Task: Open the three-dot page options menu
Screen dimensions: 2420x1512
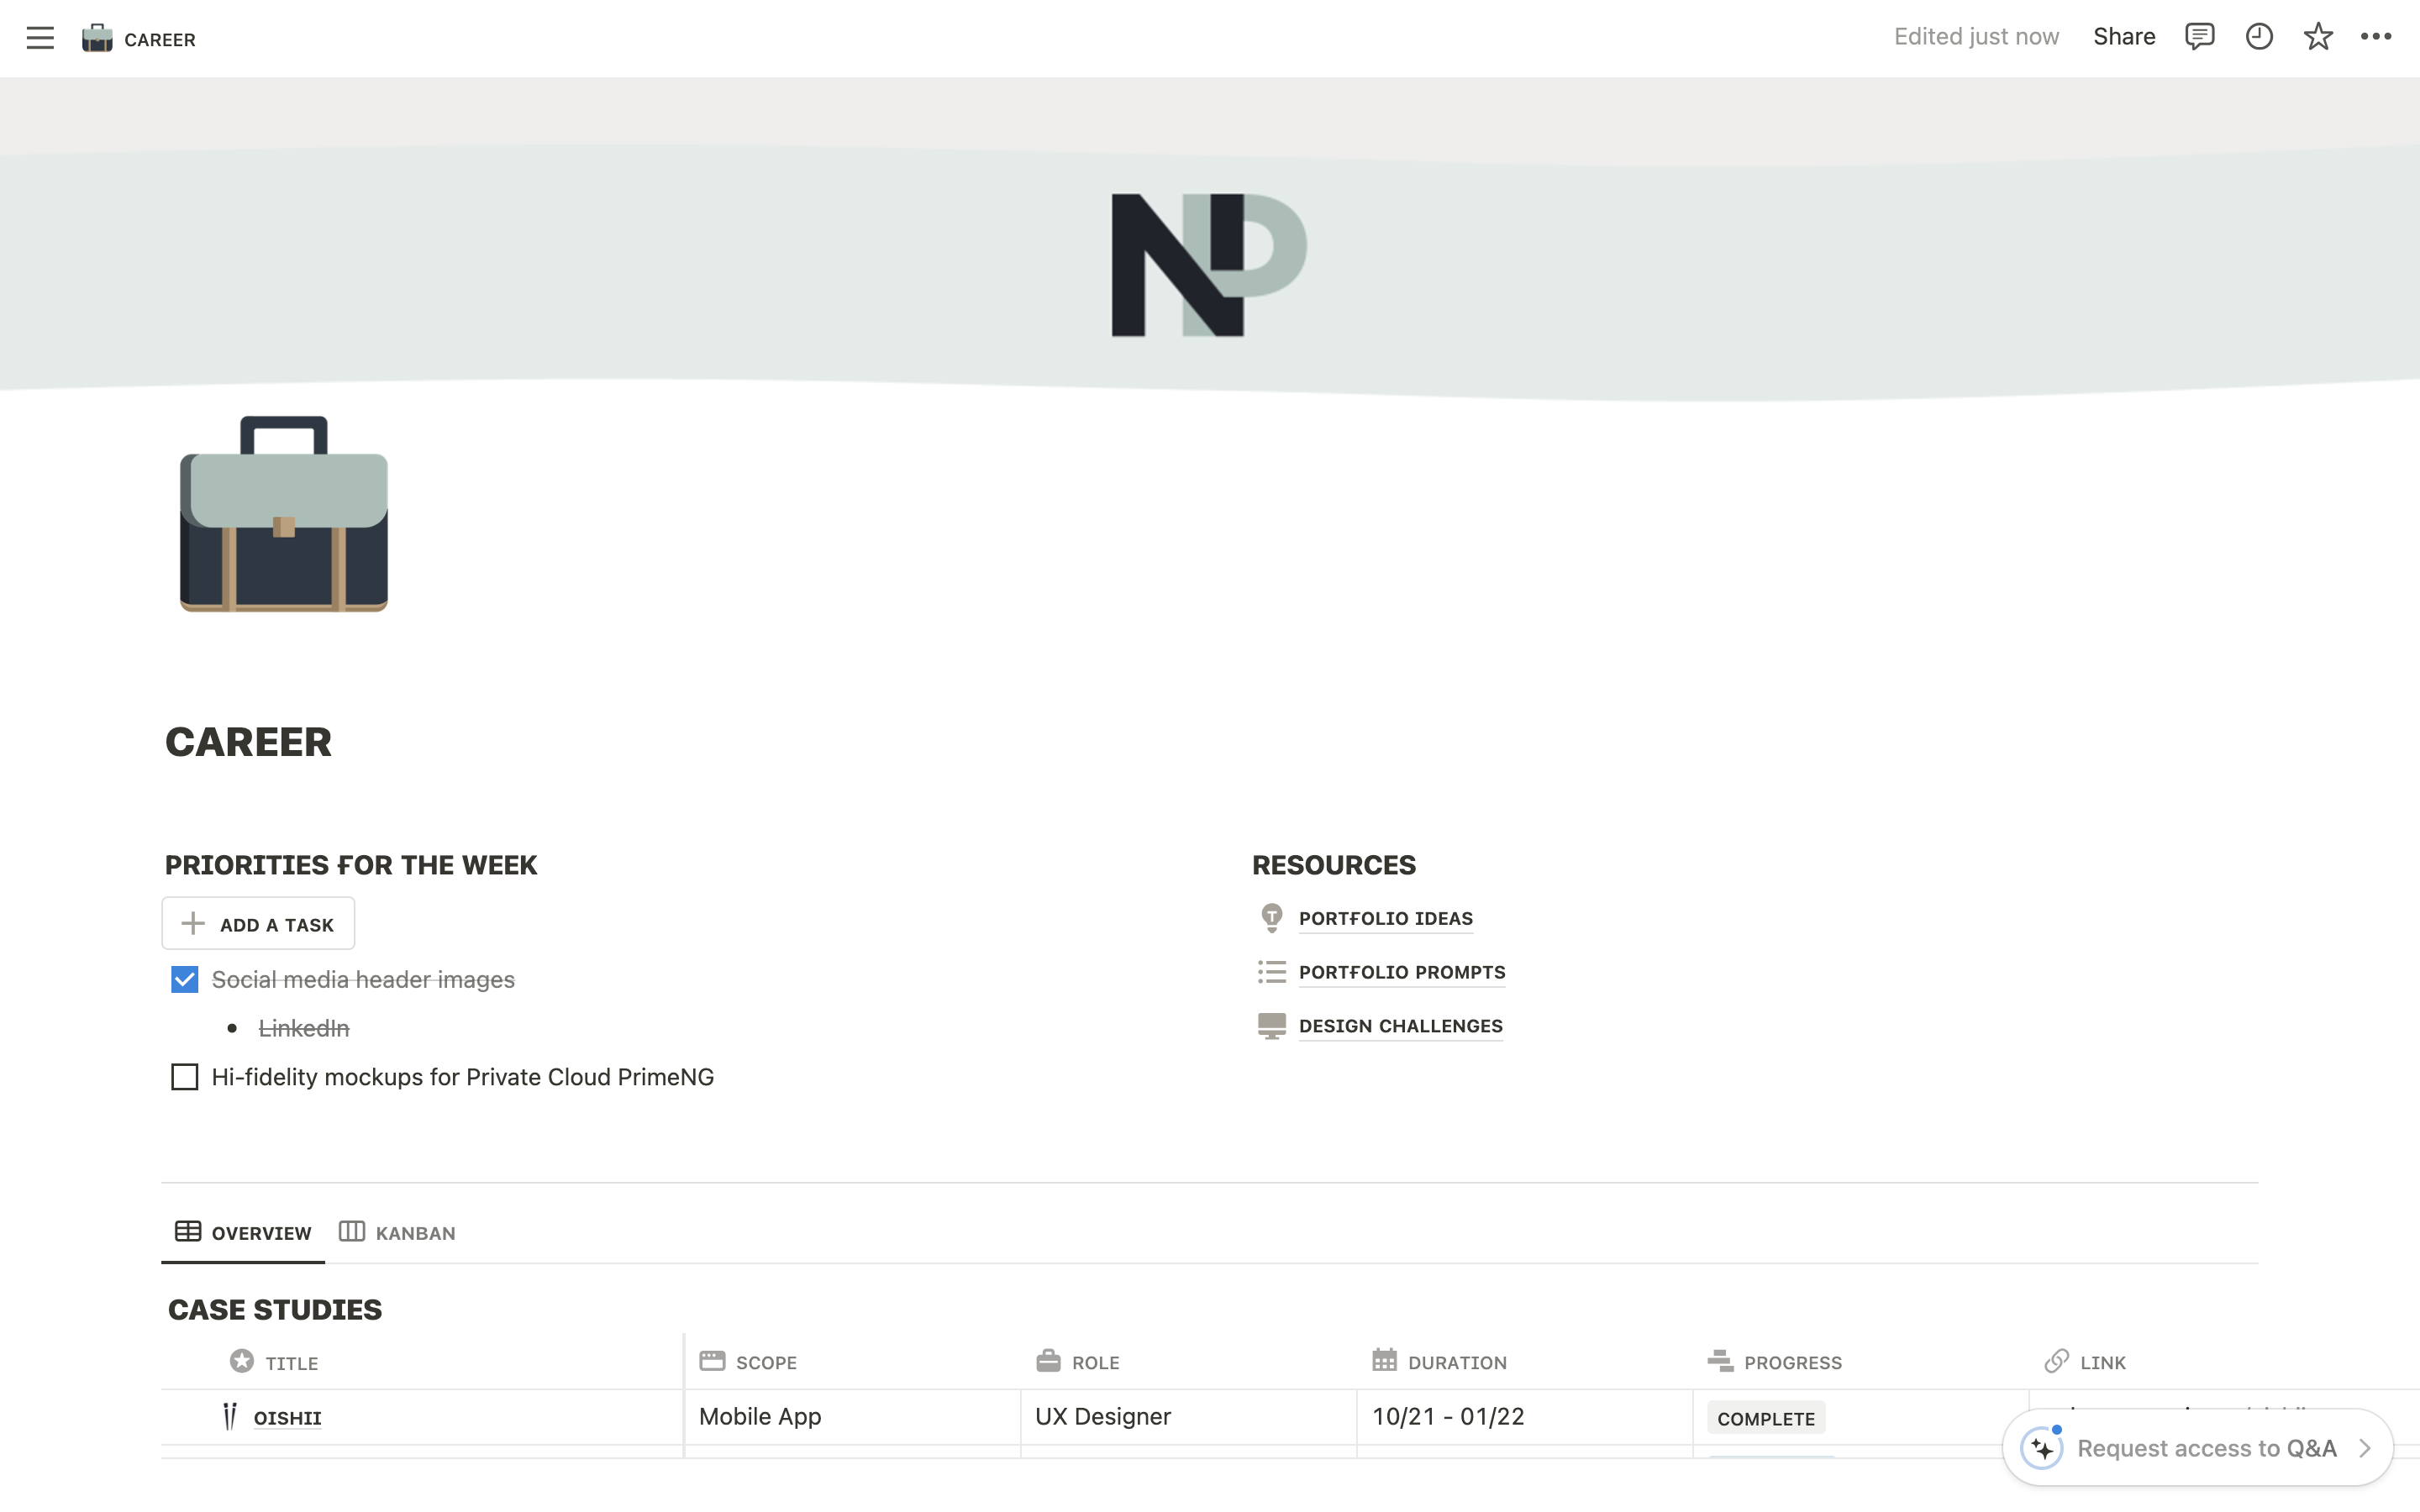Action: [2376, 37]
